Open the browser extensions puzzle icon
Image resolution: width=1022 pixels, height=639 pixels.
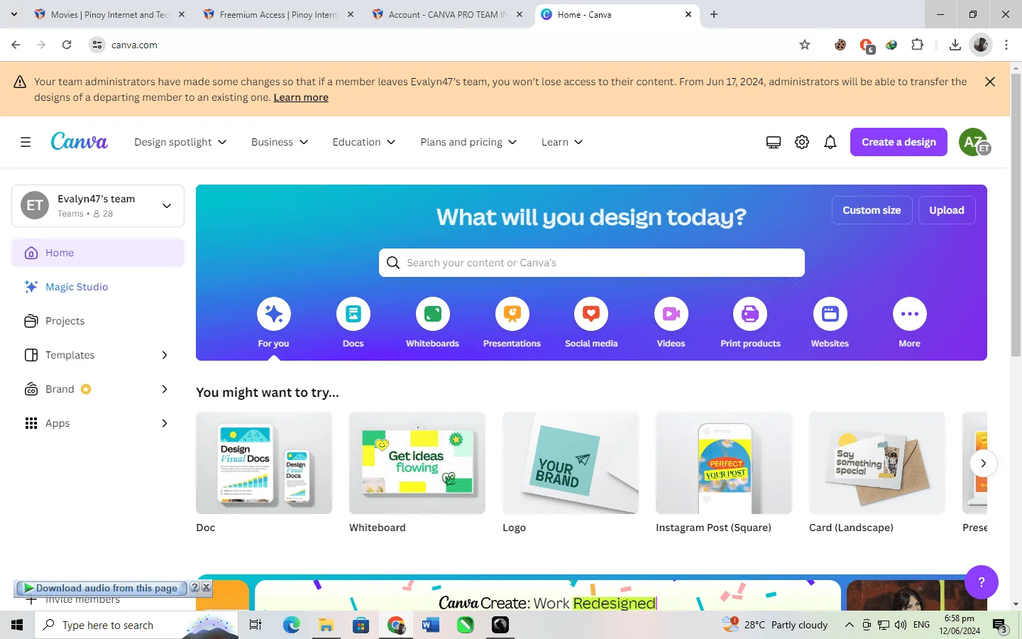point(918,45)
